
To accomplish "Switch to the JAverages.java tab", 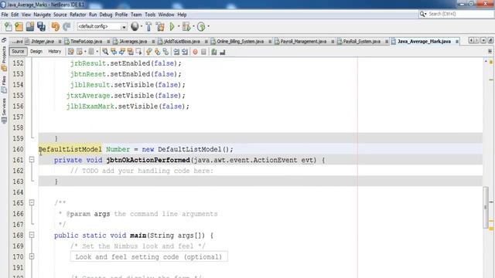I will click(x=133, y=41).
